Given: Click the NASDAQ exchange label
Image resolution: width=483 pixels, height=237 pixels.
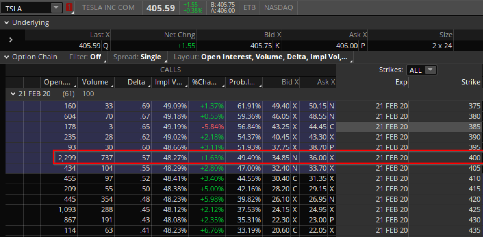Looking at the screenshot, I should pyautogui.click(x=278, y=7).
